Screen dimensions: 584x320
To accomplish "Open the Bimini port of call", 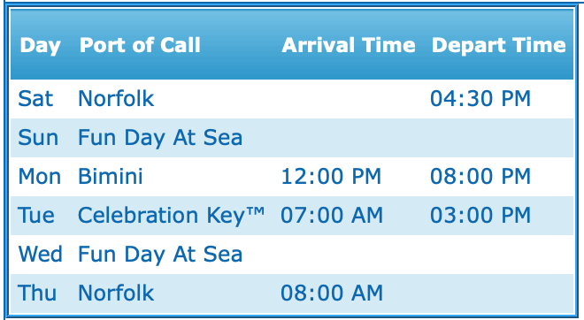I will (111, 176).
